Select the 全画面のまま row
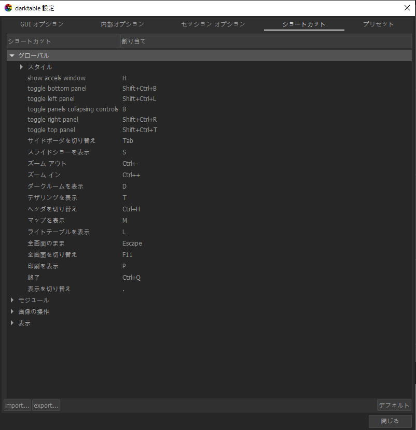 click(209, 243)
